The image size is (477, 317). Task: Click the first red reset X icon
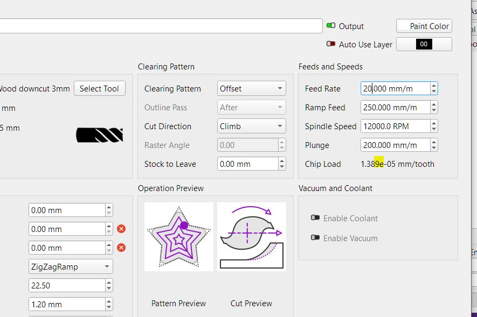click(121, 229)
